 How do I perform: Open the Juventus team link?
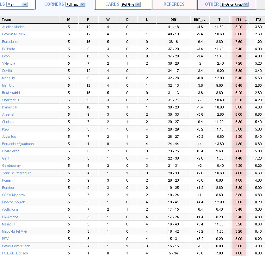tap(9, 137)
